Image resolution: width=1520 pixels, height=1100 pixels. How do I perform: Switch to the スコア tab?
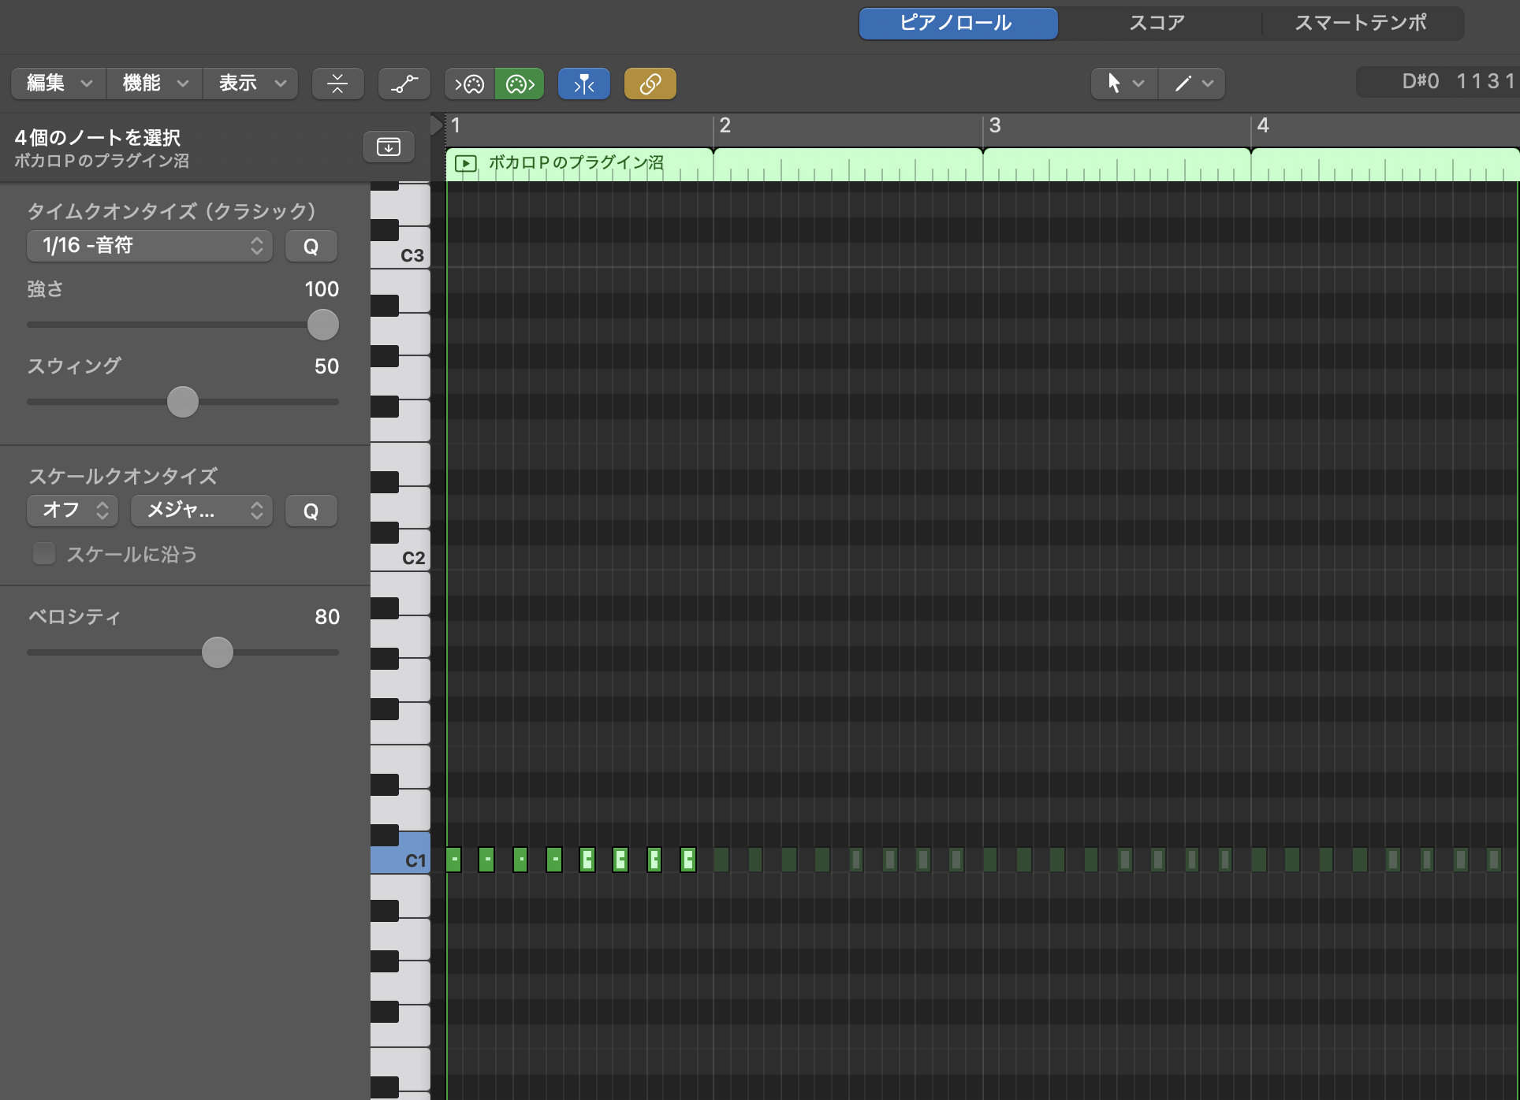[x=1157, y=23]
